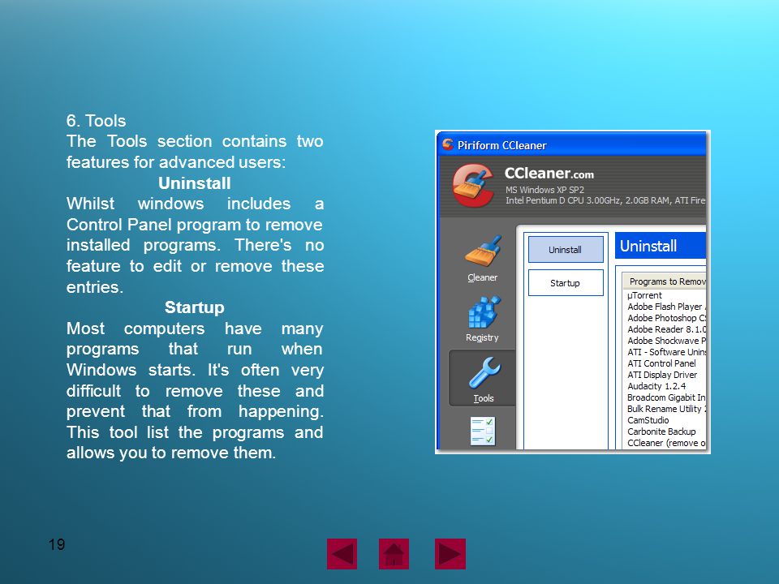Click the bold Startup subheading in slide text
Screen dimensions: 779x584
194,307
